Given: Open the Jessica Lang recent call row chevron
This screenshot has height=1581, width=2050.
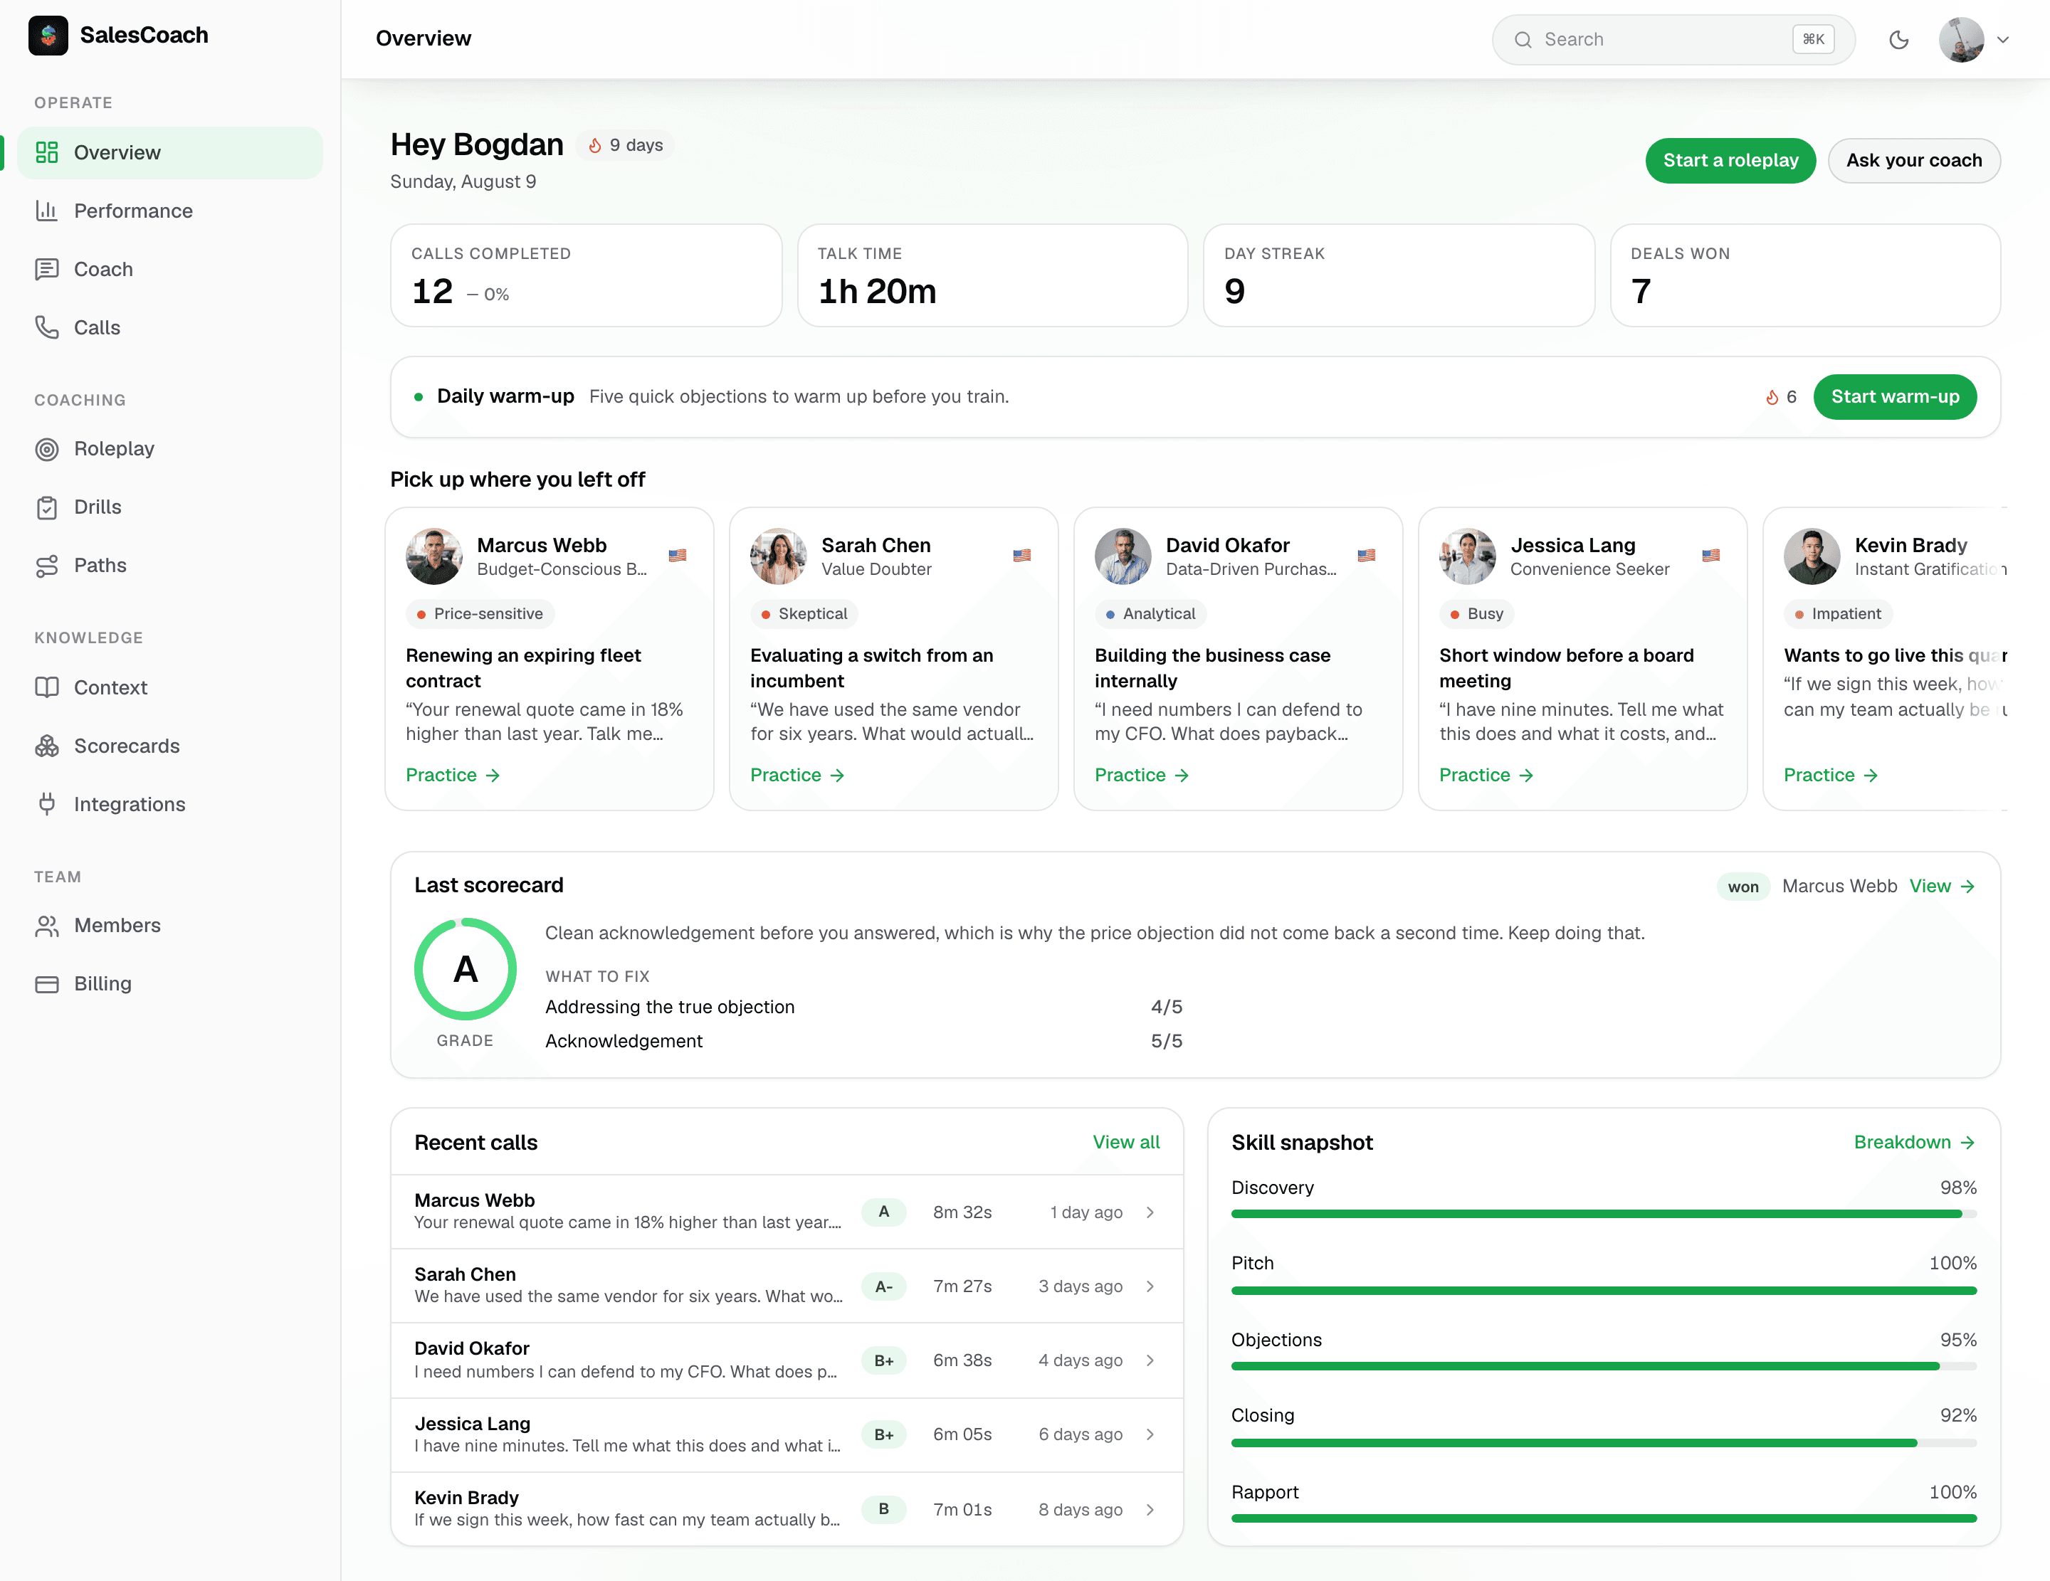Looking at the screenshot, I should (x=1150, y=1434).
